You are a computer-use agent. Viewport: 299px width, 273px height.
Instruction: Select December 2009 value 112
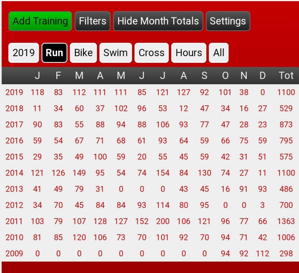pos(263,254)
